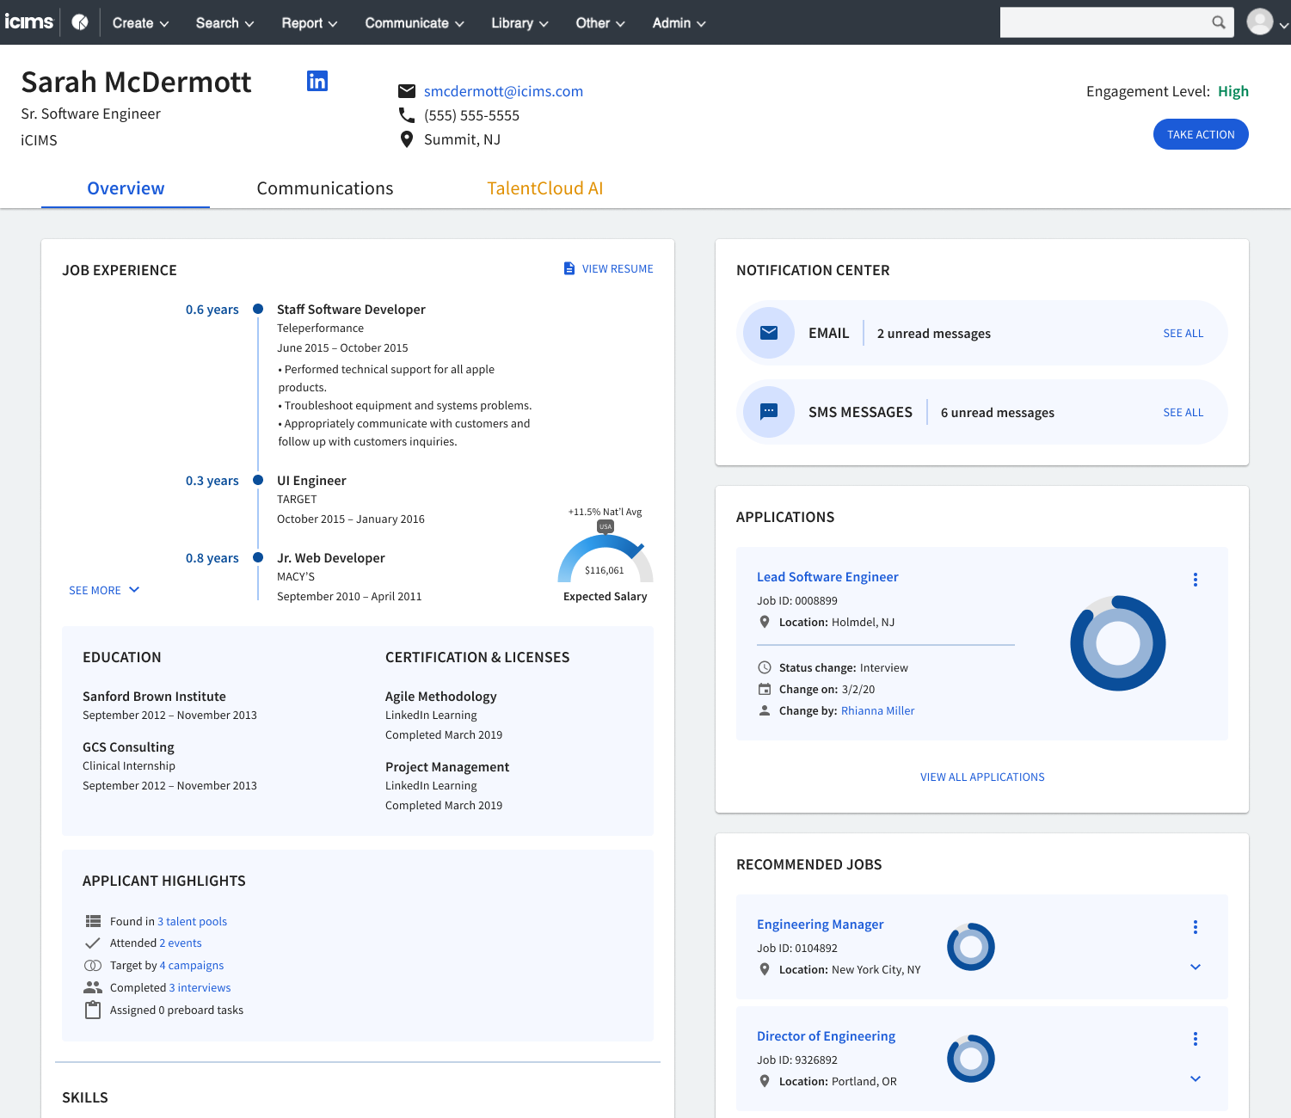Click the Expected Salary gauge

(606, 558)
